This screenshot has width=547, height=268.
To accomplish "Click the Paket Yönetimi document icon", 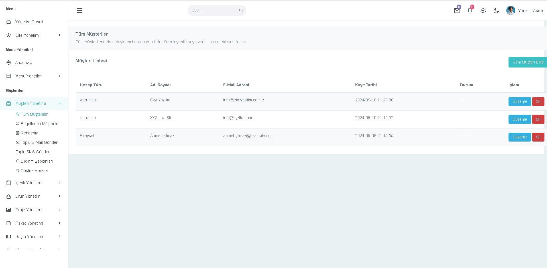I will (9, 223).
